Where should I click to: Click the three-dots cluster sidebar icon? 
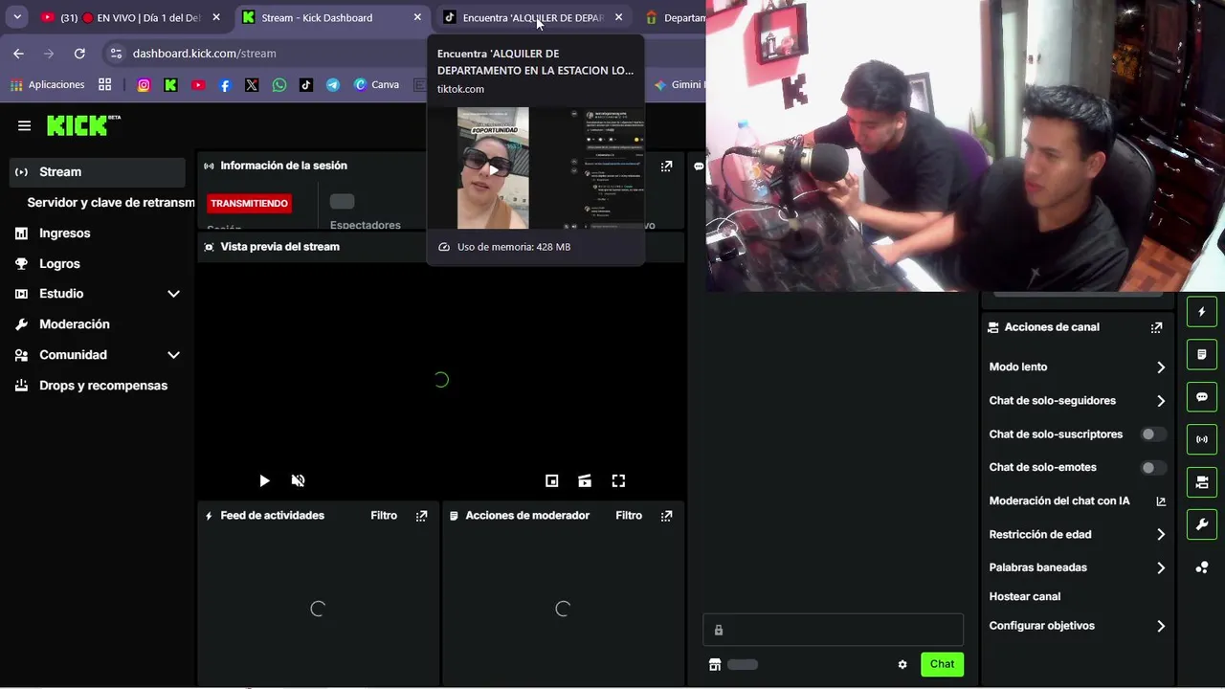point(1202,567)
